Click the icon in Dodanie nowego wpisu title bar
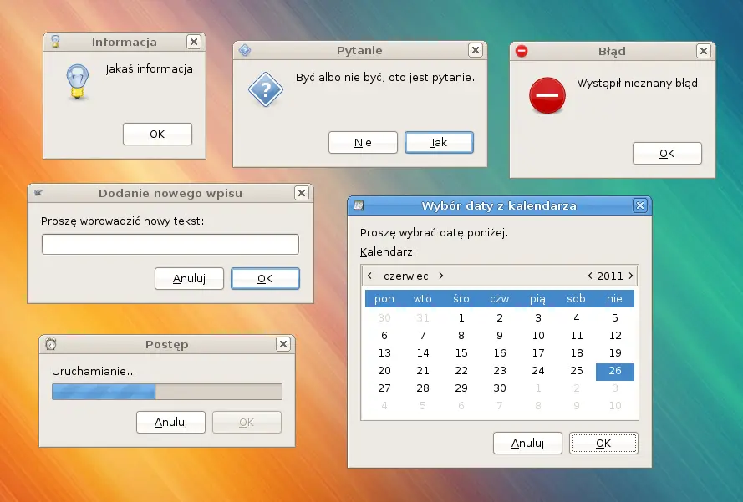This screenshot has height=502, width=743. (38, 193)
